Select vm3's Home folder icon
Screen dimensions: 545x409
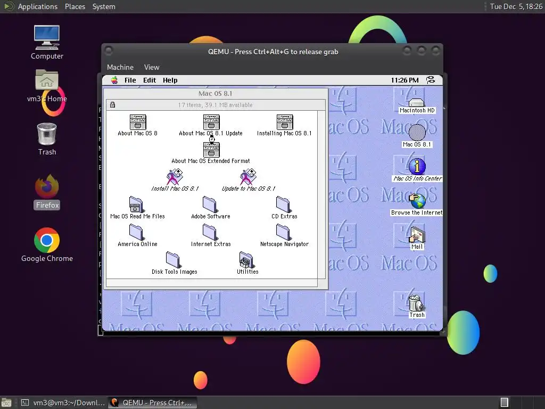coord(47,80)
